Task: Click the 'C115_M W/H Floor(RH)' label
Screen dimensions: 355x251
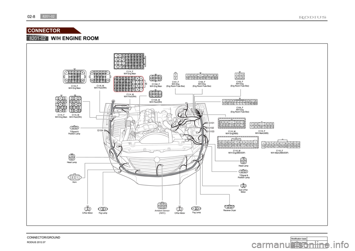Action: (x=75, y=116)
